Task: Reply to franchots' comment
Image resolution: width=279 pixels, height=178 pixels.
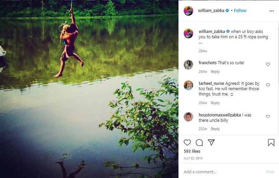Action: (215, 72)
